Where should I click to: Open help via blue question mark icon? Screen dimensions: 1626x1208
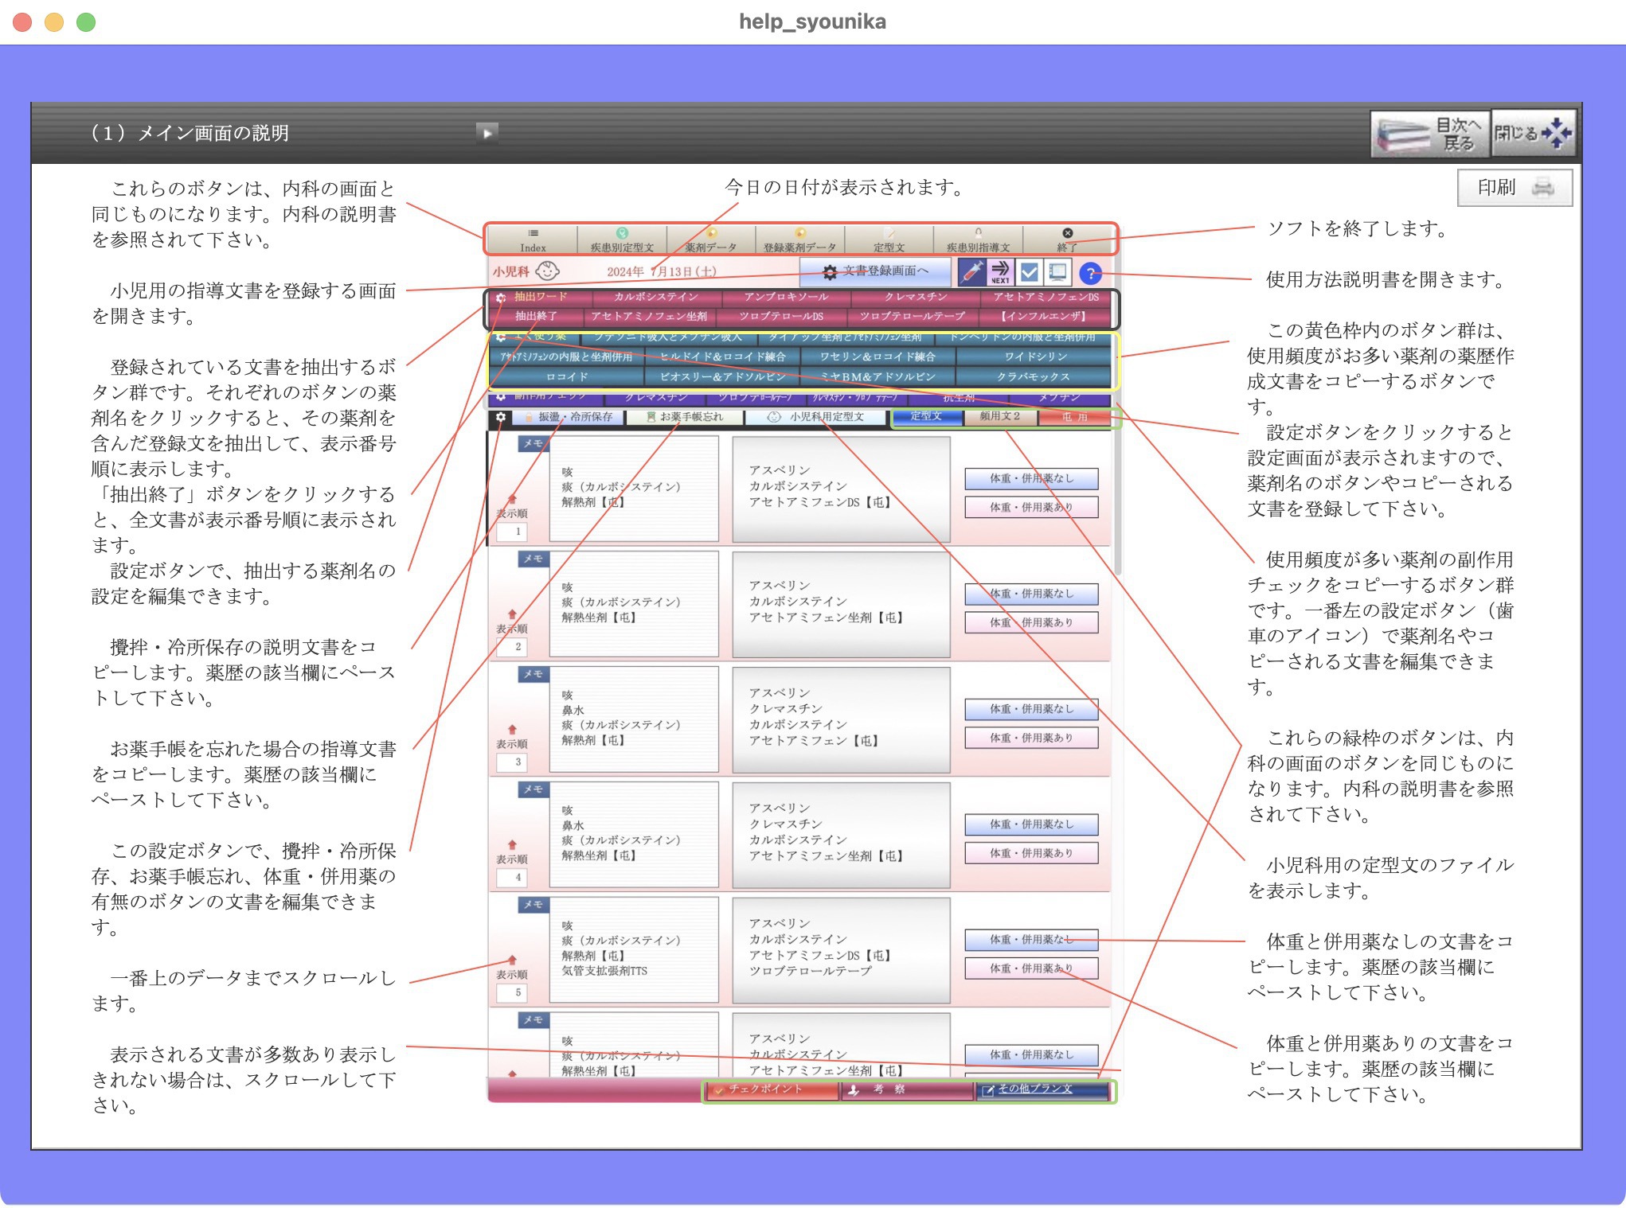(x=1090, y=274)
